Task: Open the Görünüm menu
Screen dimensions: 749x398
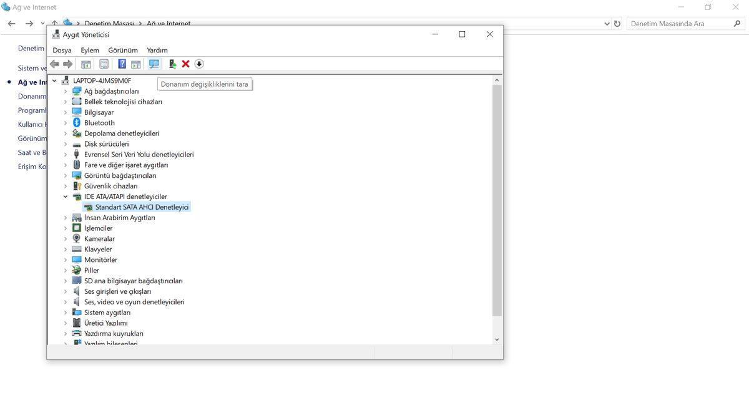Action: [122, 50]
